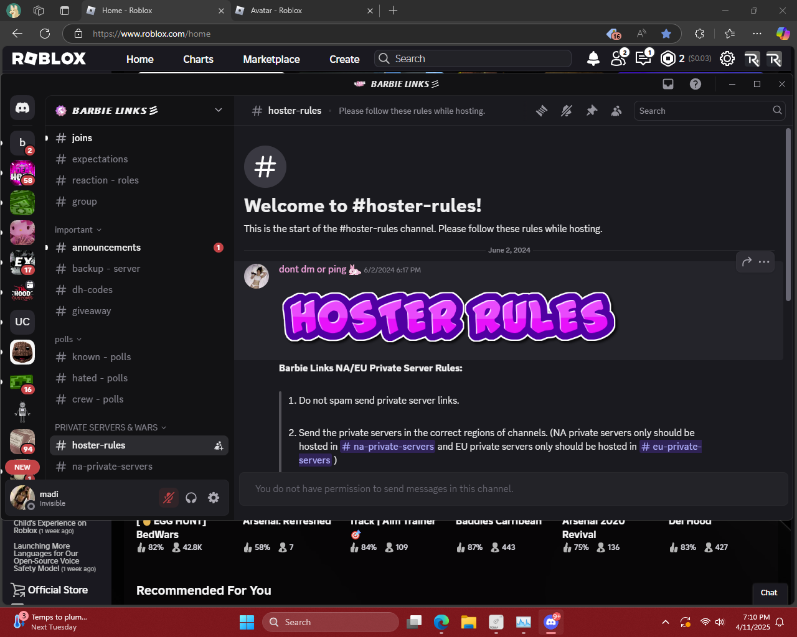Click Roblox search field
This screenshot has width=797, height=637.
(473, 58)
